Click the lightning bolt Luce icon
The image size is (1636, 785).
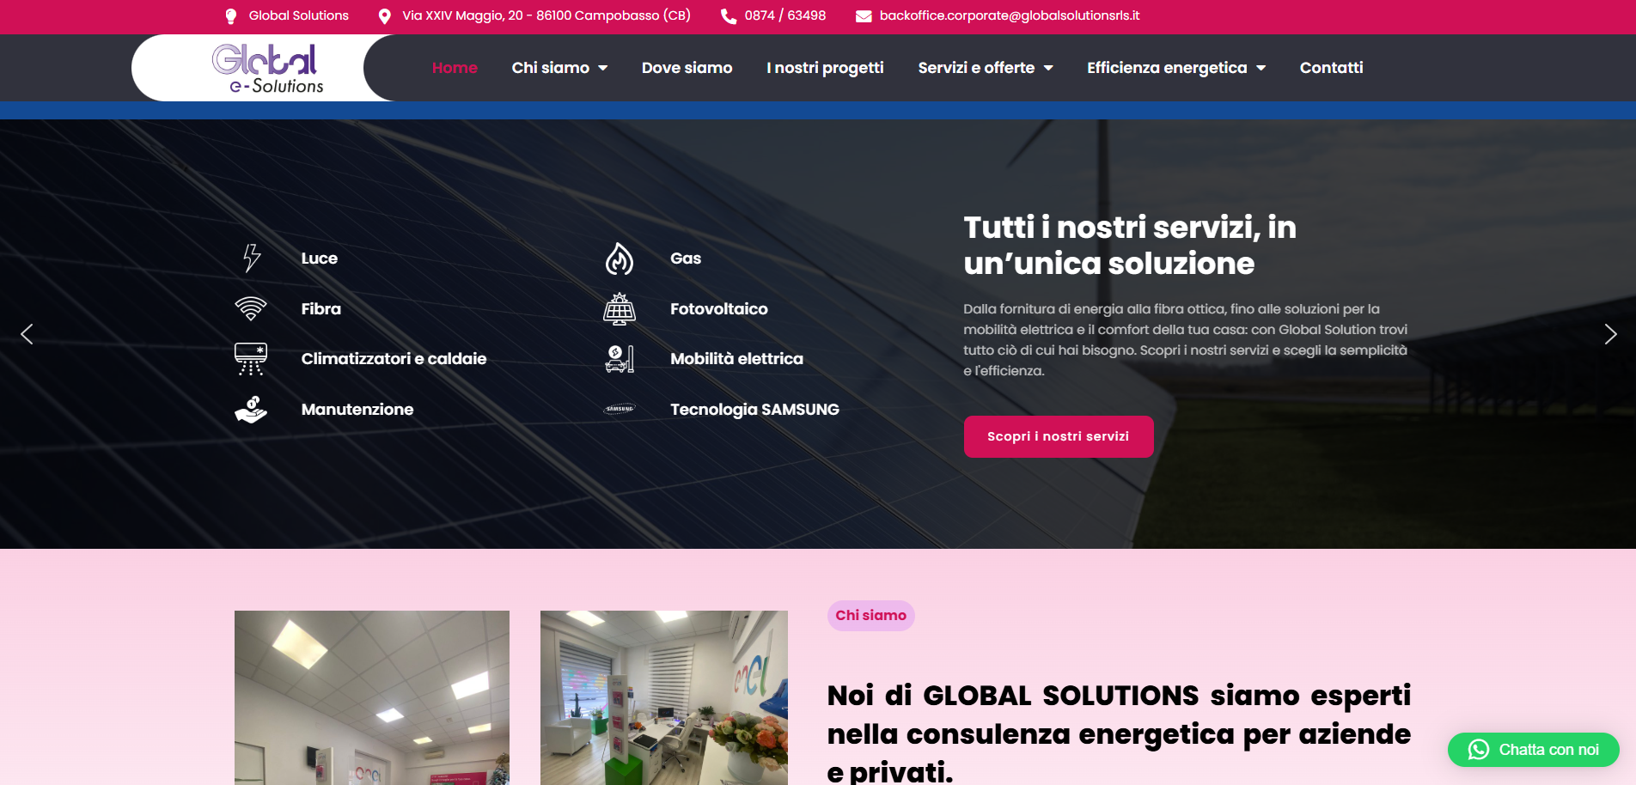251,259
